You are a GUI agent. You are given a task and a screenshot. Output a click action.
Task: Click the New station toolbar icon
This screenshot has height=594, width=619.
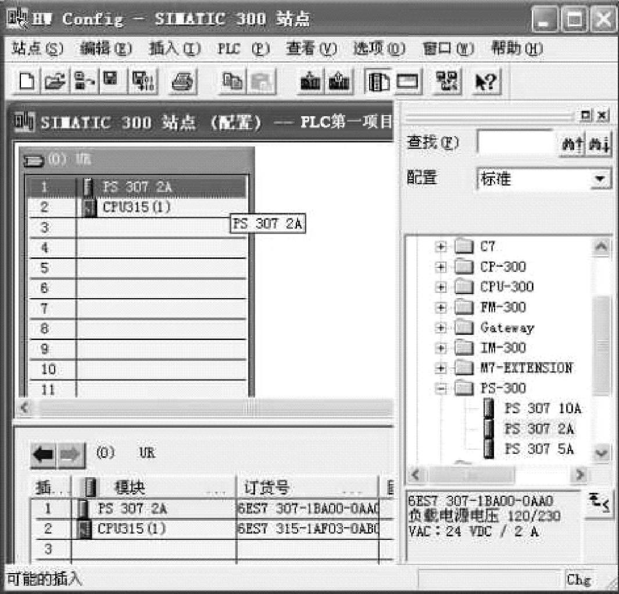[x=27, y=81]
